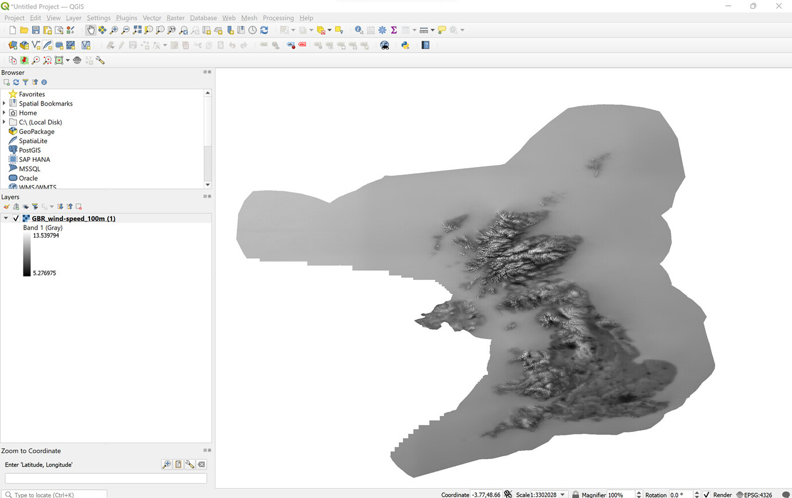
Task: Open the Processing Toolbox
Action: pyautogui.click(x=382, y=30)
